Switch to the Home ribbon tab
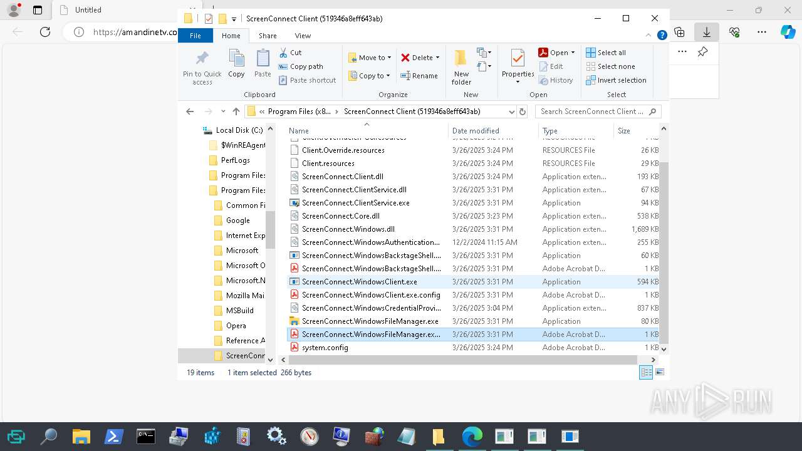This screenshot has height=451, width=802. 231,36
